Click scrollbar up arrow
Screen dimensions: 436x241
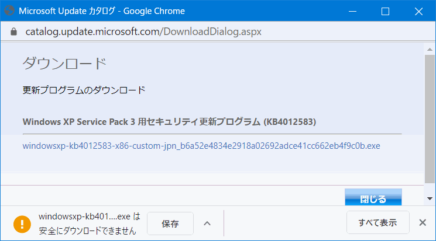430,50
